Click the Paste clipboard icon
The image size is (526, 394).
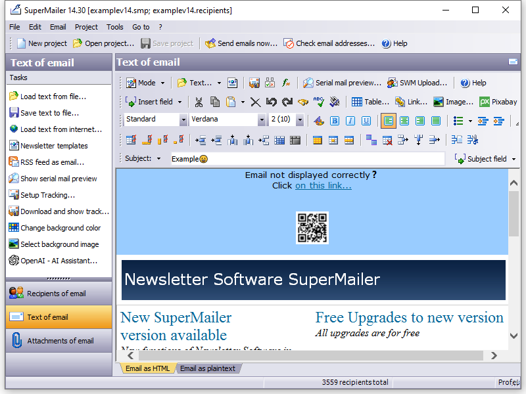231,102
